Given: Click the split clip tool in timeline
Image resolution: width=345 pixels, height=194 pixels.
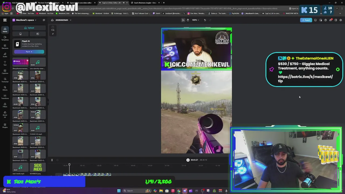Looking at the screenshot, I should click(x=52, y=160).
